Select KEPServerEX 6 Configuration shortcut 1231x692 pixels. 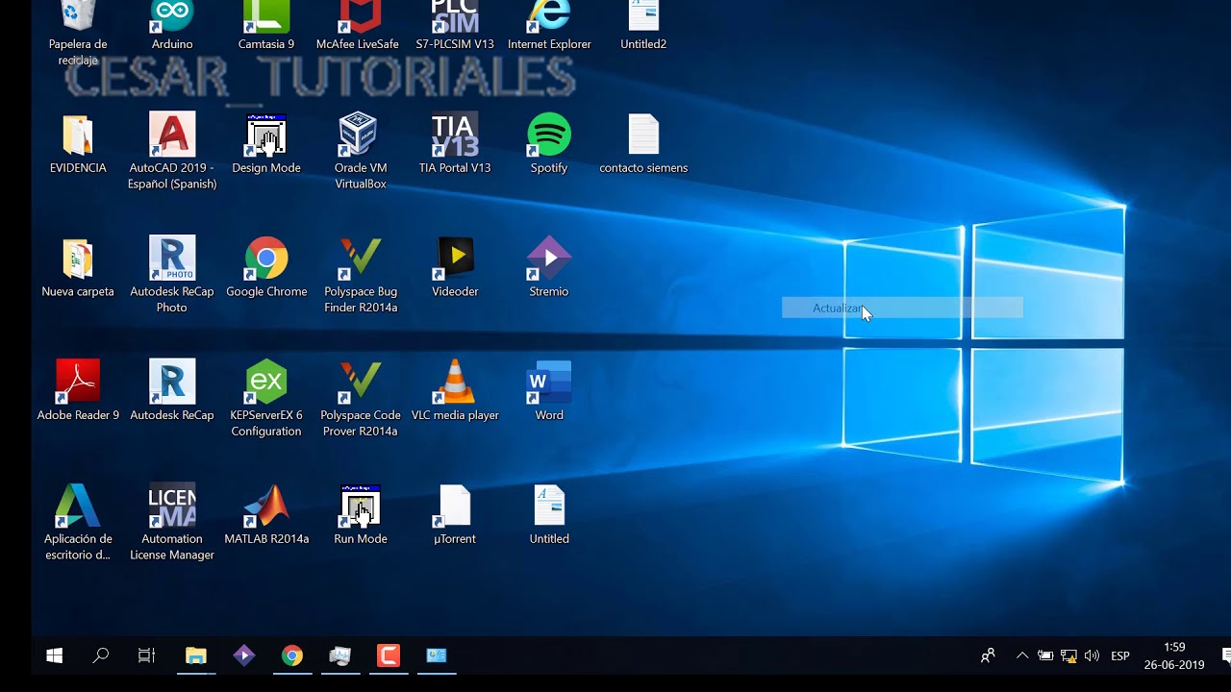click(x=266, y=399)
